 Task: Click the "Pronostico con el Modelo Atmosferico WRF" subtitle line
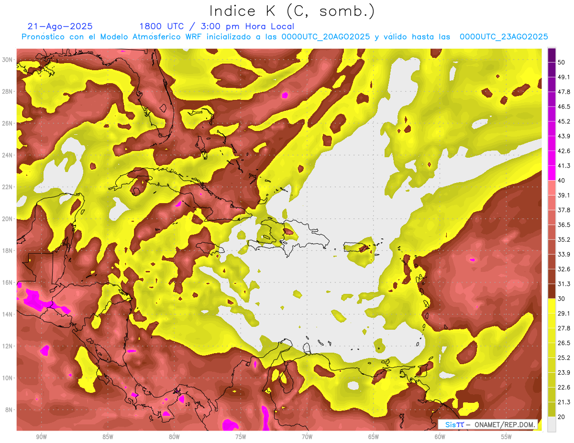coord(285,37)
